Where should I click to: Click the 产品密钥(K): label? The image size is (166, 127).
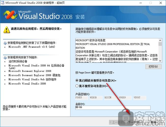83,94
